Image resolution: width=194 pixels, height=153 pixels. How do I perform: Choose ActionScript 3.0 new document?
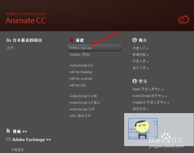pyautogui.click(x=81, y=66)
